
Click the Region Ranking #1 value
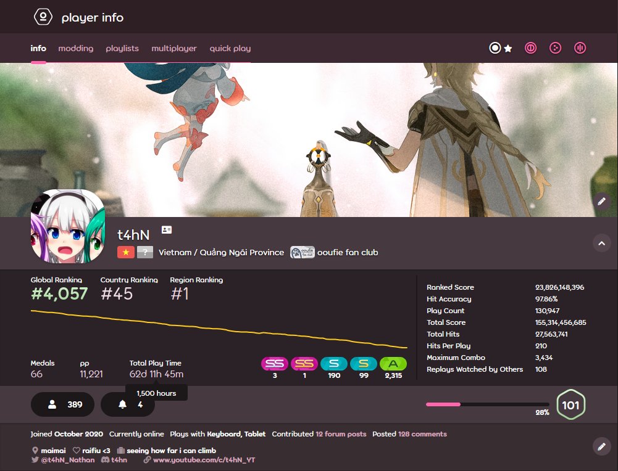180,293
